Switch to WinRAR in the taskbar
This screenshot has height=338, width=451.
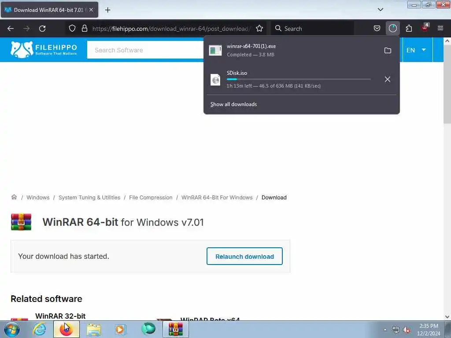(x=176, y=329)
